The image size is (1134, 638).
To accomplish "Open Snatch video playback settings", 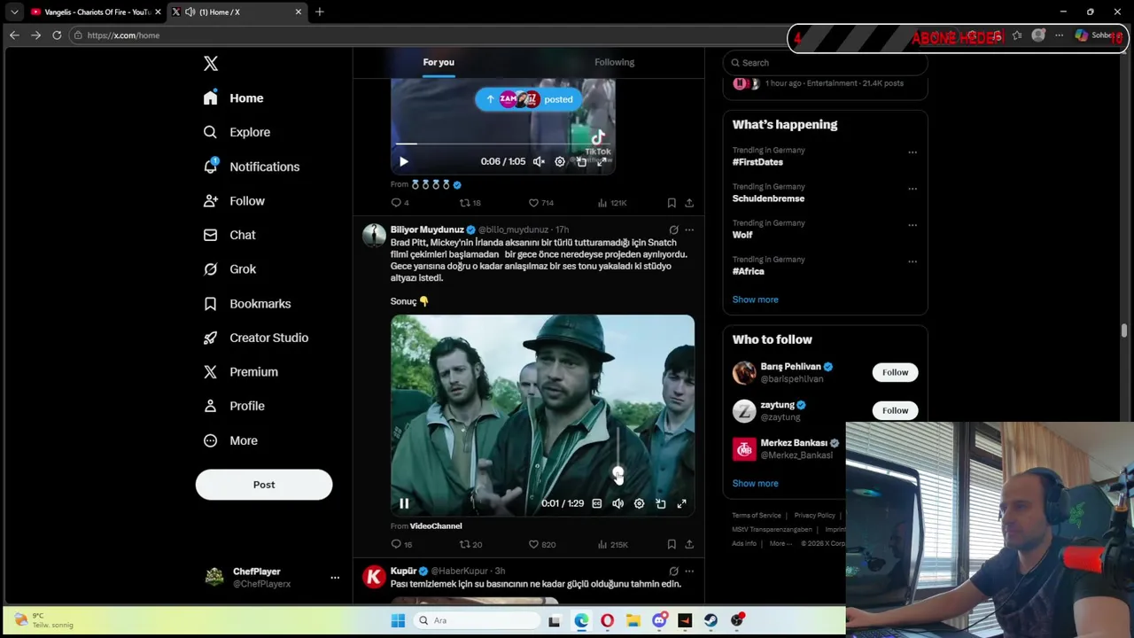I will [639, 503].
